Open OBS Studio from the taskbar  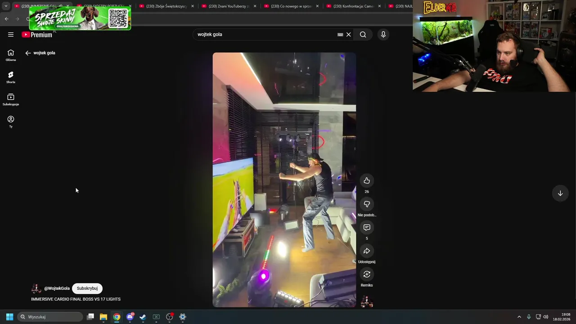click(x=170, y=317)
